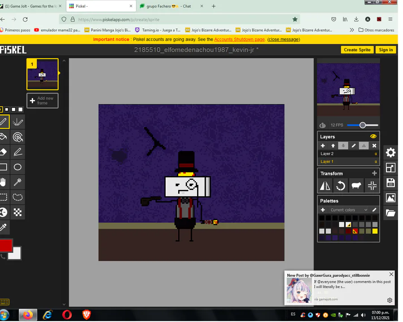The height and width of the screenshot is (322, 403).
Task: Select the Rectangle Selection tool
Action: point(4,197)
